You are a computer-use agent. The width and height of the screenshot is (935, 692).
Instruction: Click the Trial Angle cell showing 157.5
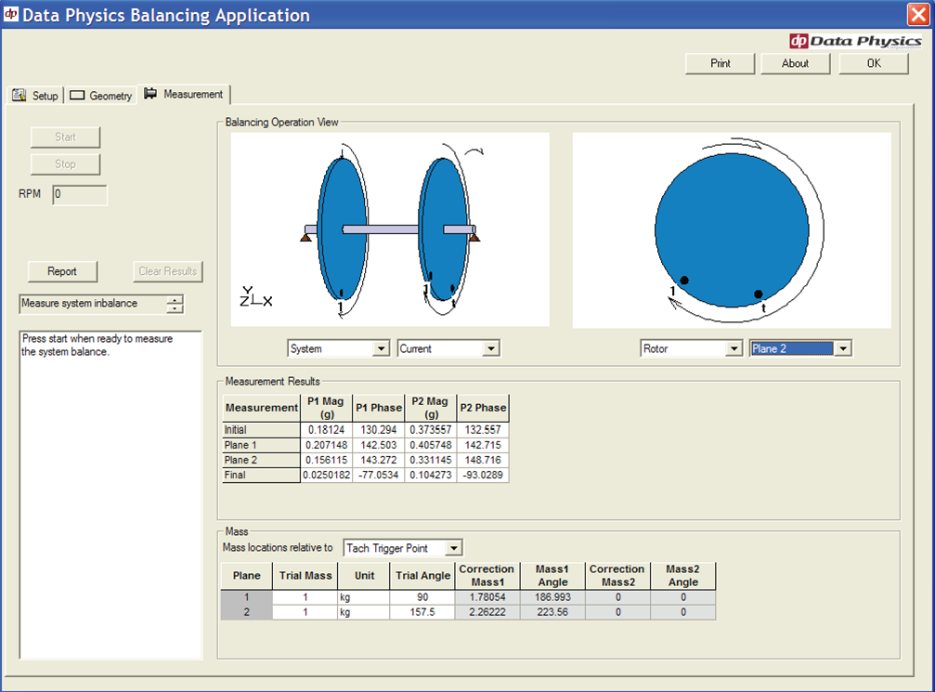(422, 612)
